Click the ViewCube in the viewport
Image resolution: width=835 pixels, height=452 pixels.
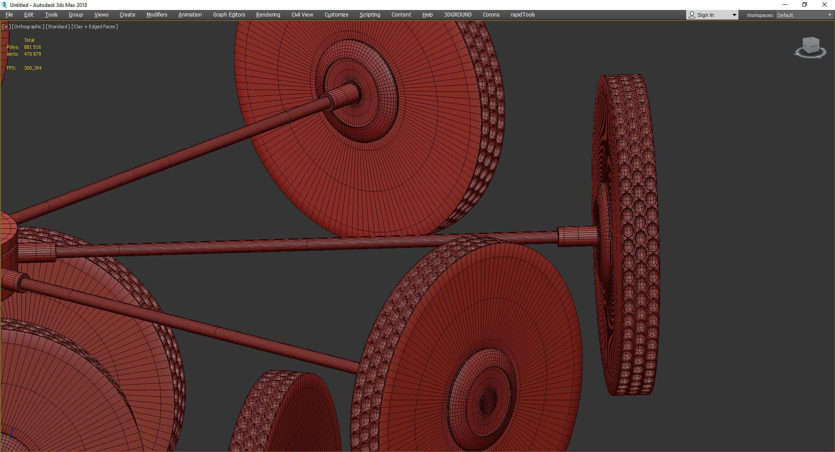click(811, 46)
